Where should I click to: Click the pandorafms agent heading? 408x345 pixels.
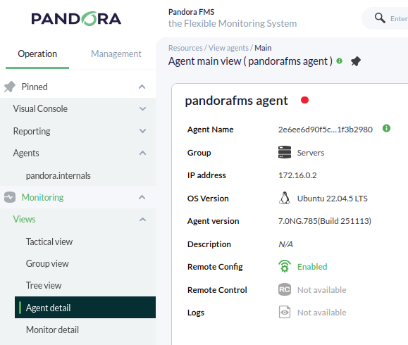236,101
